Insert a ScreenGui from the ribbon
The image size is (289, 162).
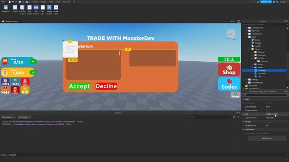click(6, 9)
